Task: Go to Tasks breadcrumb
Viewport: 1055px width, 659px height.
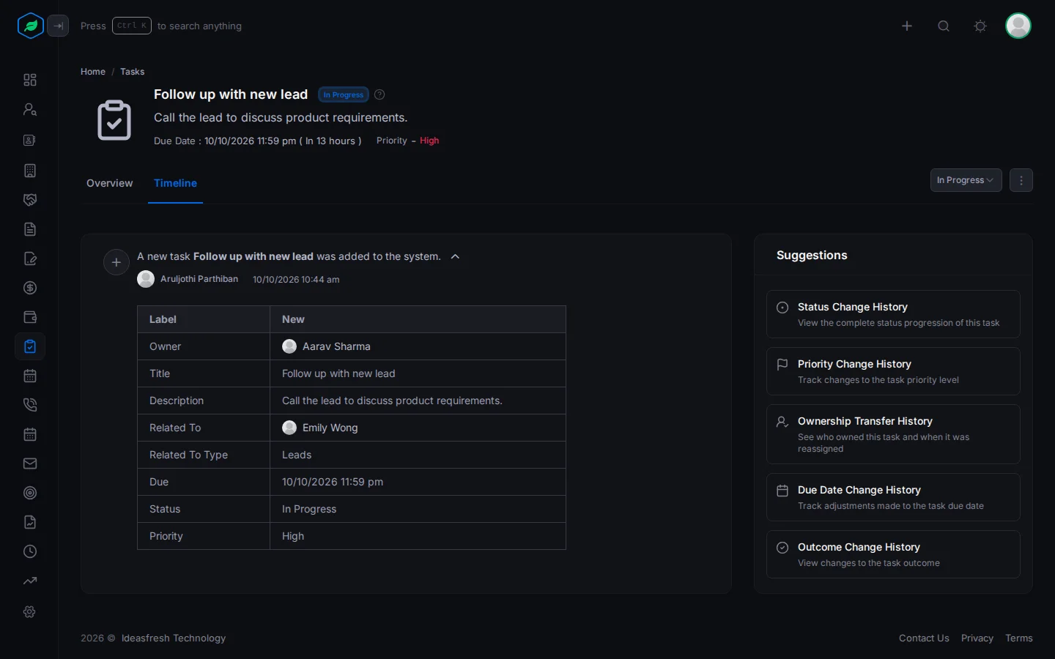Action: pyautogui.click(x=133, y=72)
